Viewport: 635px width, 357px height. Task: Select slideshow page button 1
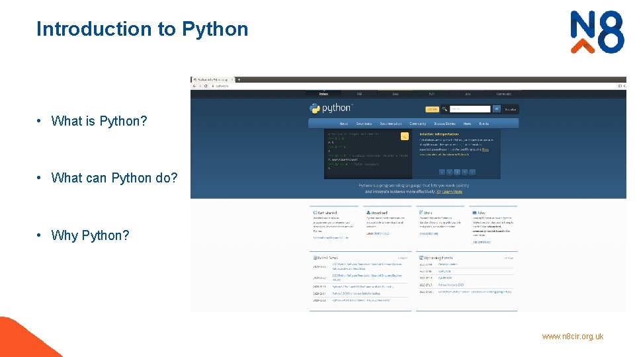(x=442, y=172)
